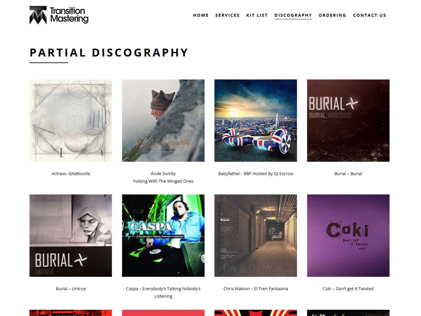The height and width of the screenshot is (316, 421).
Task: Open the Kit List page
Action: (257, 15)
